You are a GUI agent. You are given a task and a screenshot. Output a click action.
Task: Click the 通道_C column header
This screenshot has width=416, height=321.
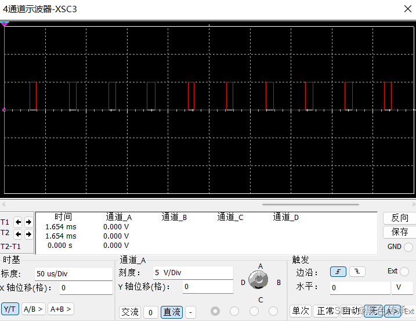[230, 217]
